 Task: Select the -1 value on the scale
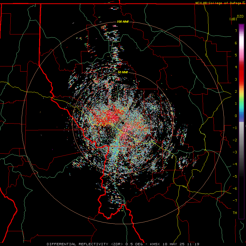pyautogui.click(x=235, y=128)
